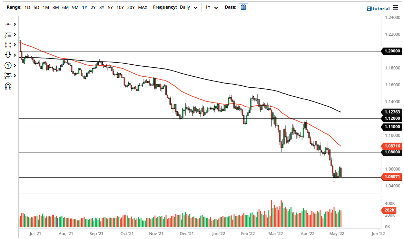Switch the range to 10Y
Image resolution: width=404 pixels, height=239 pixels.
(120, 7)
